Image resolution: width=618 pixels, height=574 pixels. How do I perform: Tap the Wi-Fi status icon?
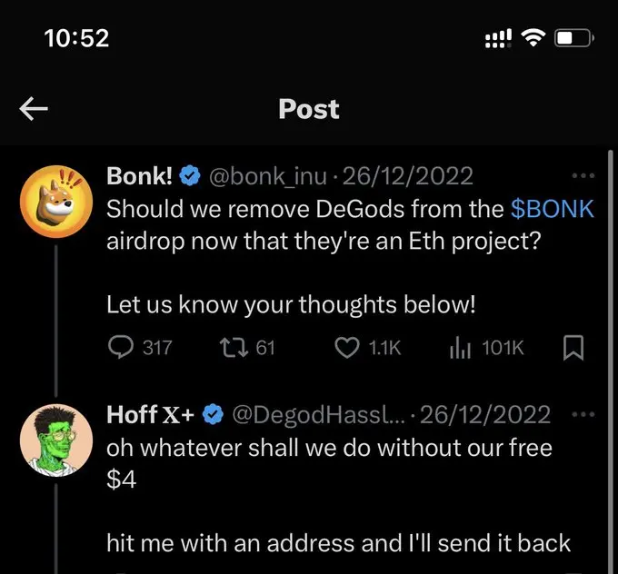pos(533,38)
